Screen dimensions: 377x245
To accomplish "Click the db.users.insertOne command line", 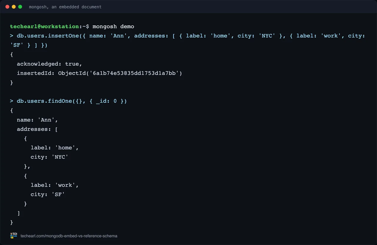I will [188, 36].
